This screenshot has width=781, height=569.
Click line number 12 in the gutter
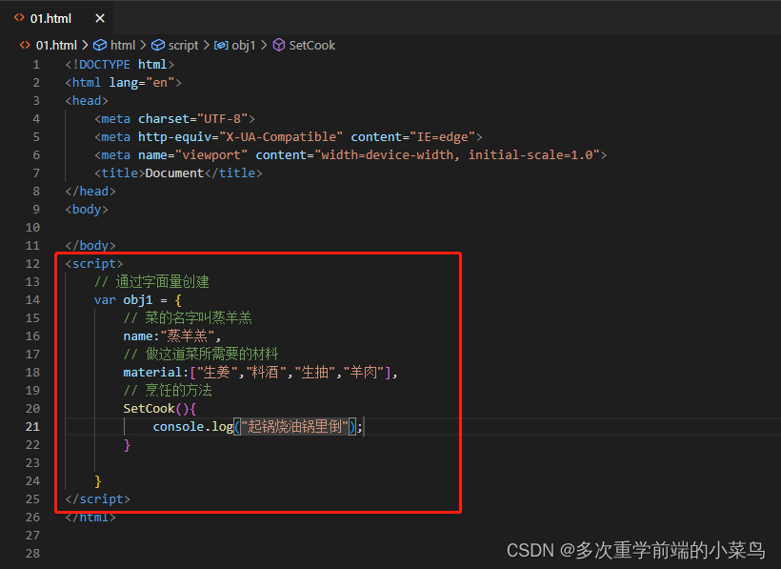point(33,264)
